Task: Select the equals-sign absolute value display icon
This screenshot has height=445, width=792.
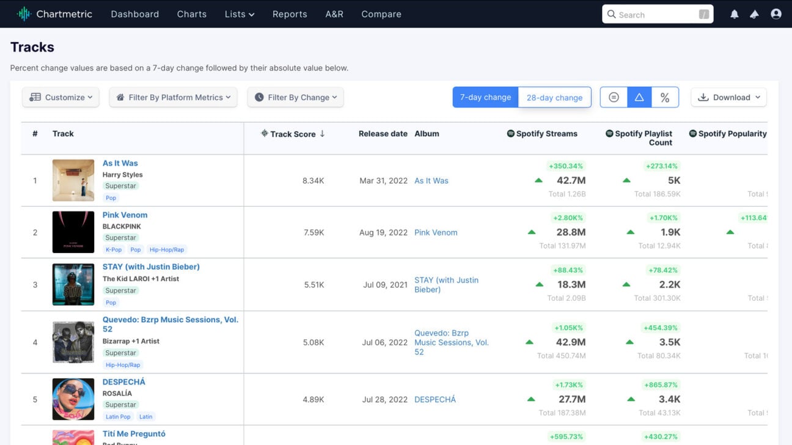Action: tap(613, 97)
